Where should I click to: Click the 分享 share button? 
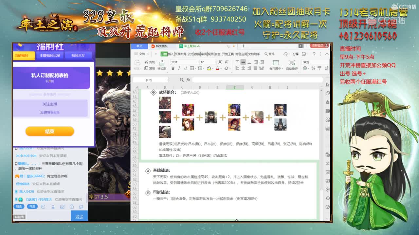296,54
